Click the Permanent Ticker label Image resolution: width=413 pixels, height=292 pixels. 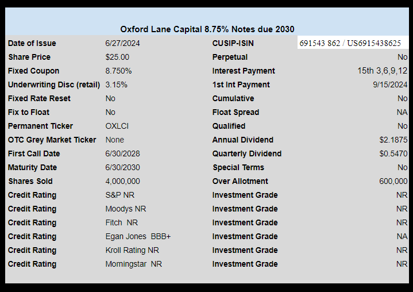pyautogui.click(x=40, y=126)
